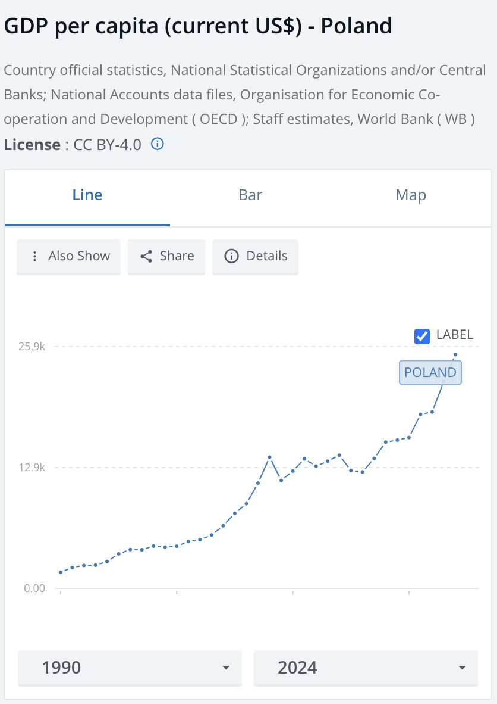Viewport: 497px width, 704px height.
Task: Click the Details info circle icon
Action: coord(231,256)
